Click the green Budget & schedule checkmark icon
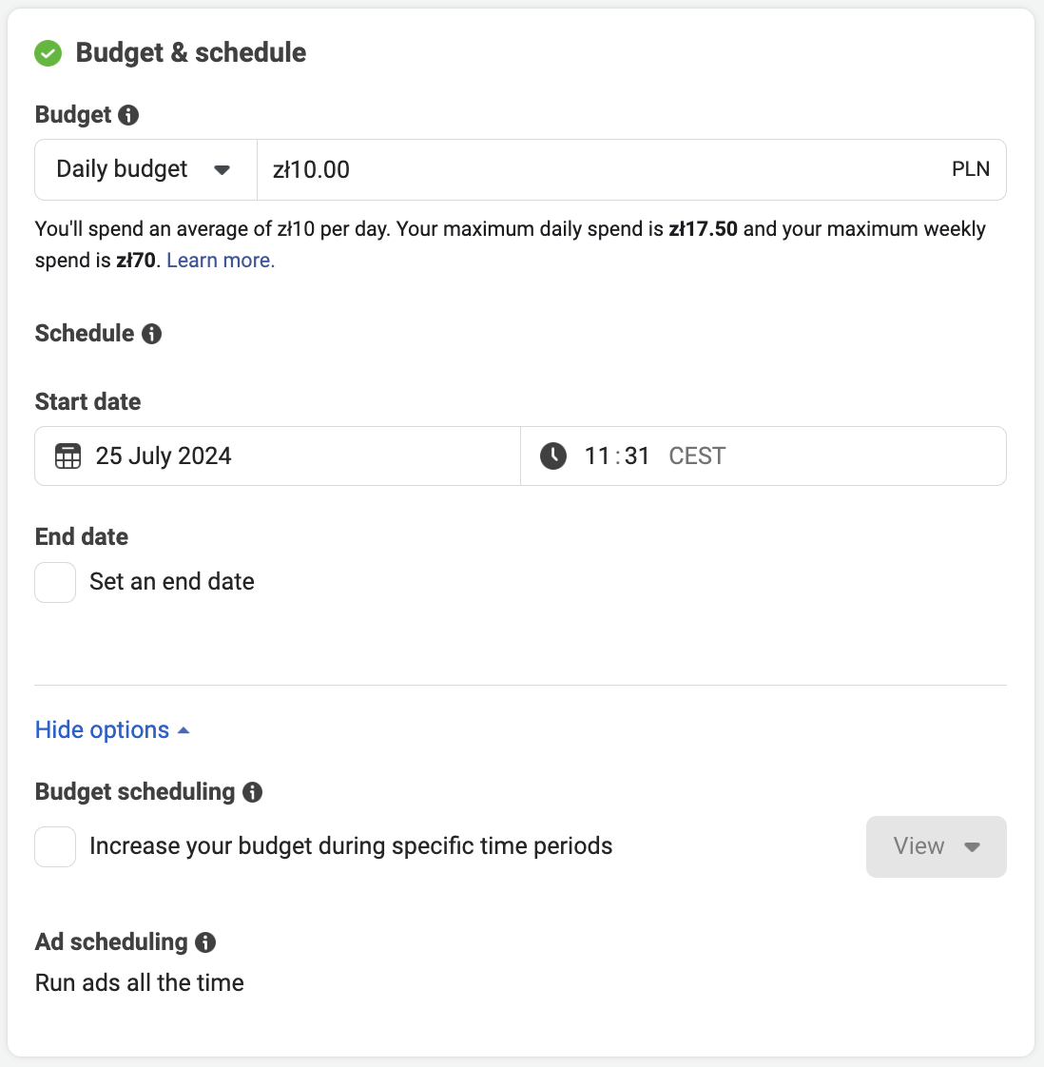This screenshot has width=1044, height=1067. pyautogui.click(x=48, y=53)
